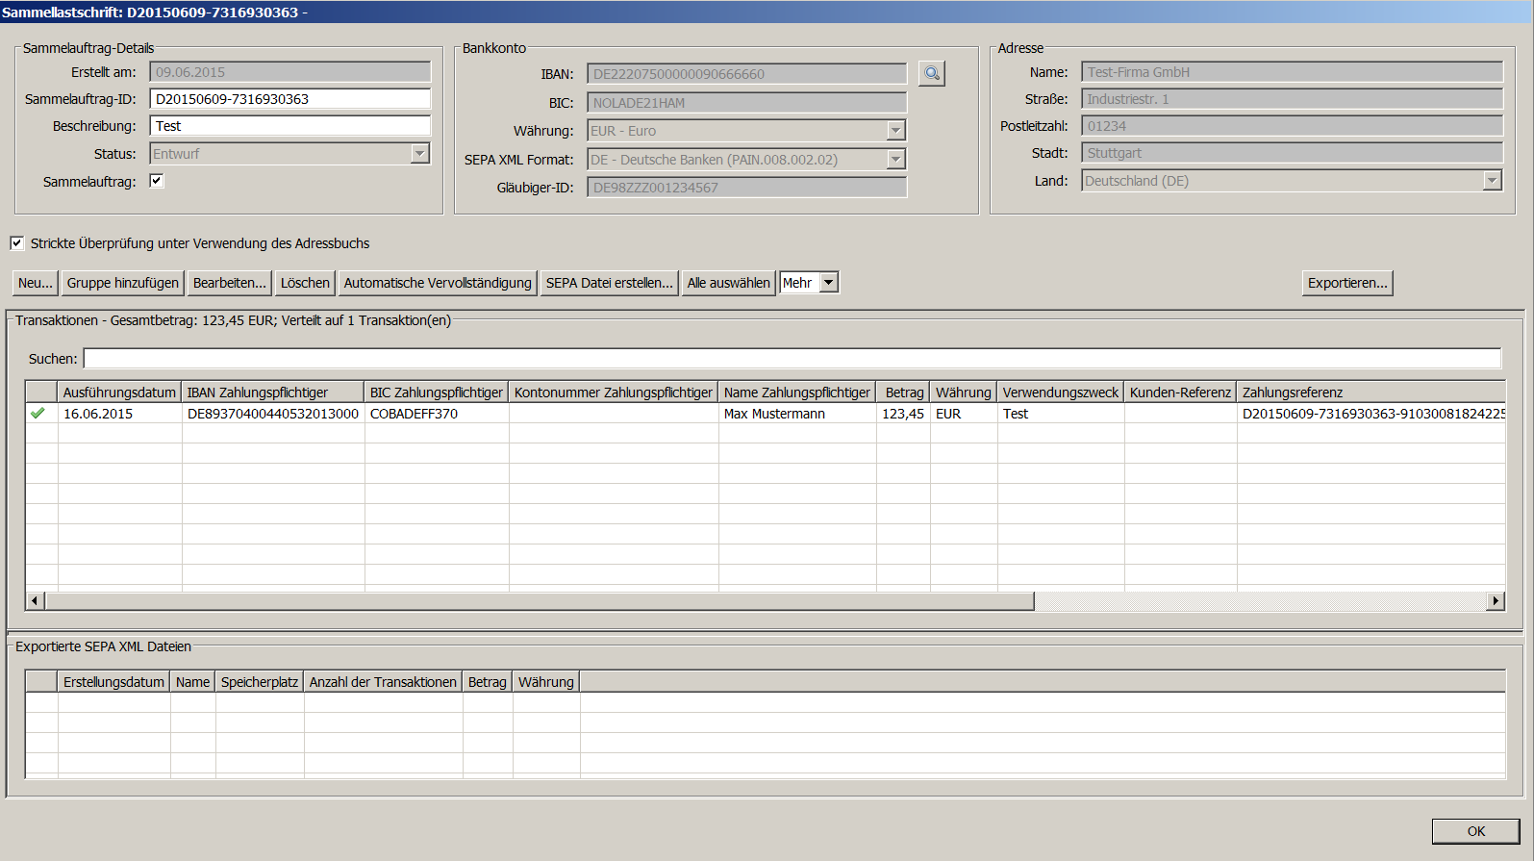1534x861 pixels.
Task: Click the Gläubiger-ID field
Action: 747,188
